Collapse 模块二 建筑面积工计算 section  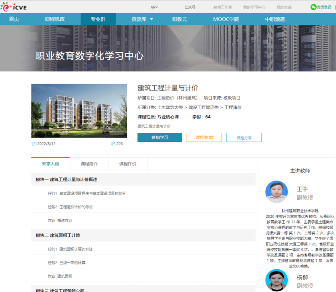tap(58, 235)
